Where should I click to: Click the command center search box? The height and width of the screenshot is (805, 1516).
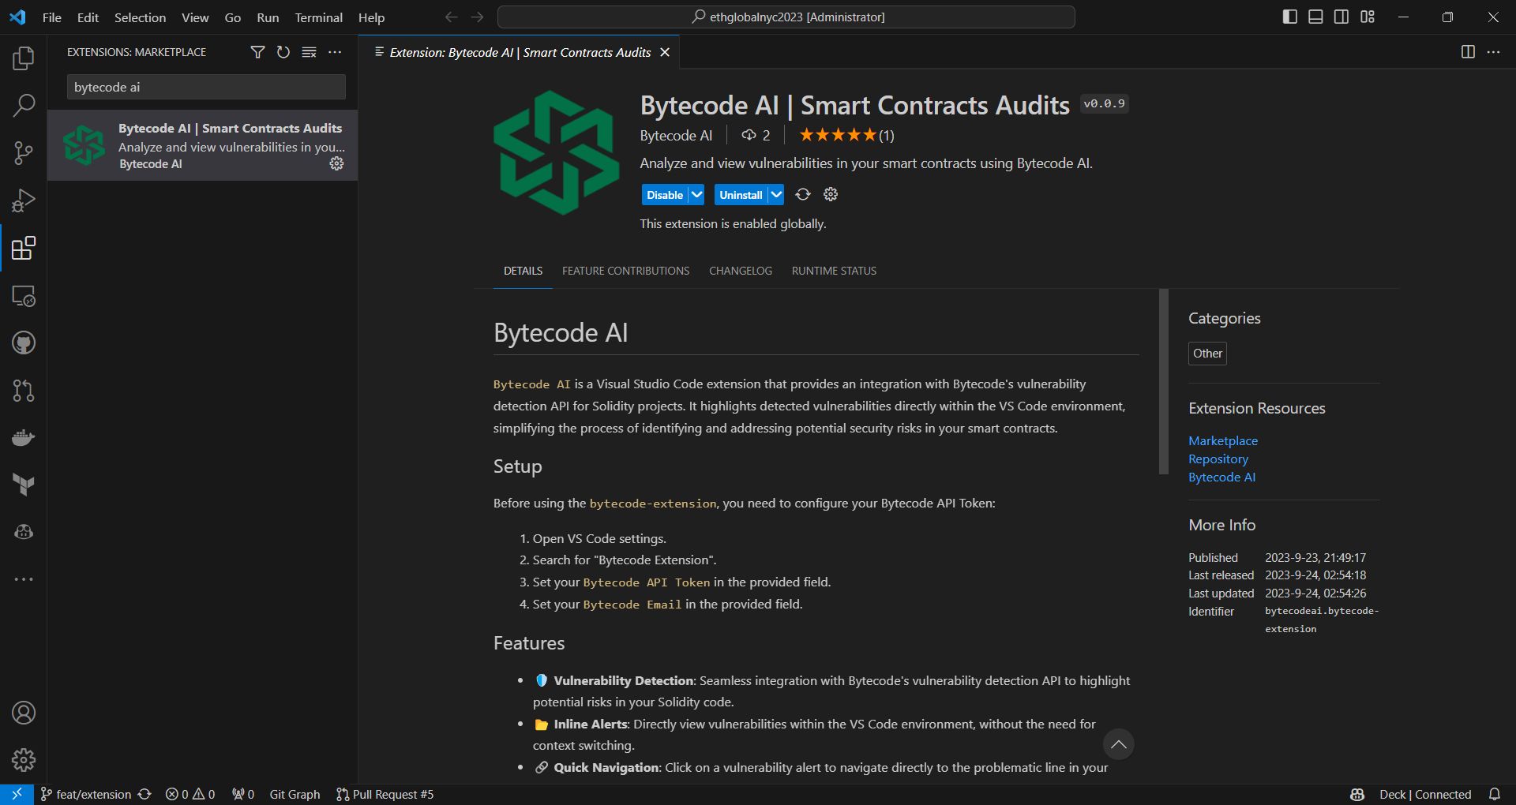click(786, 17)
